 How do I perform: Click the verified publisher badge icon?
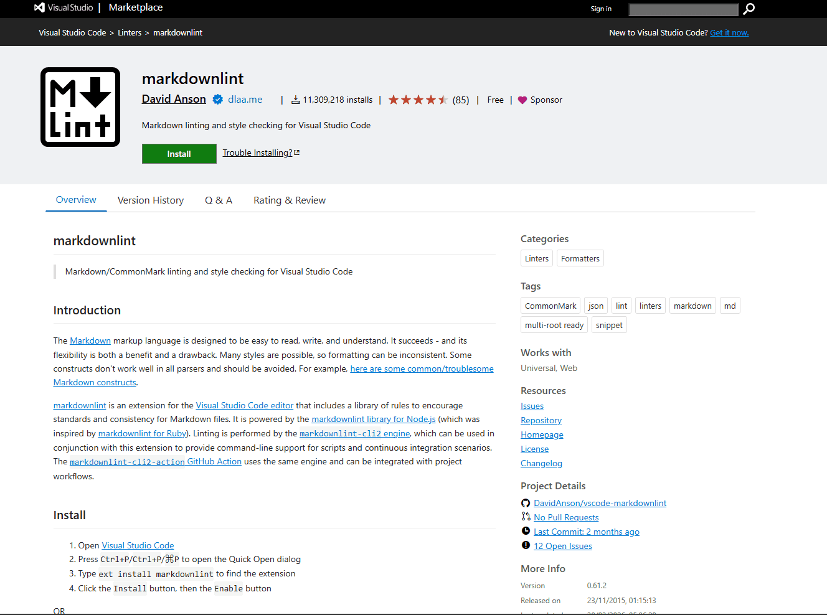click(218, 100)
